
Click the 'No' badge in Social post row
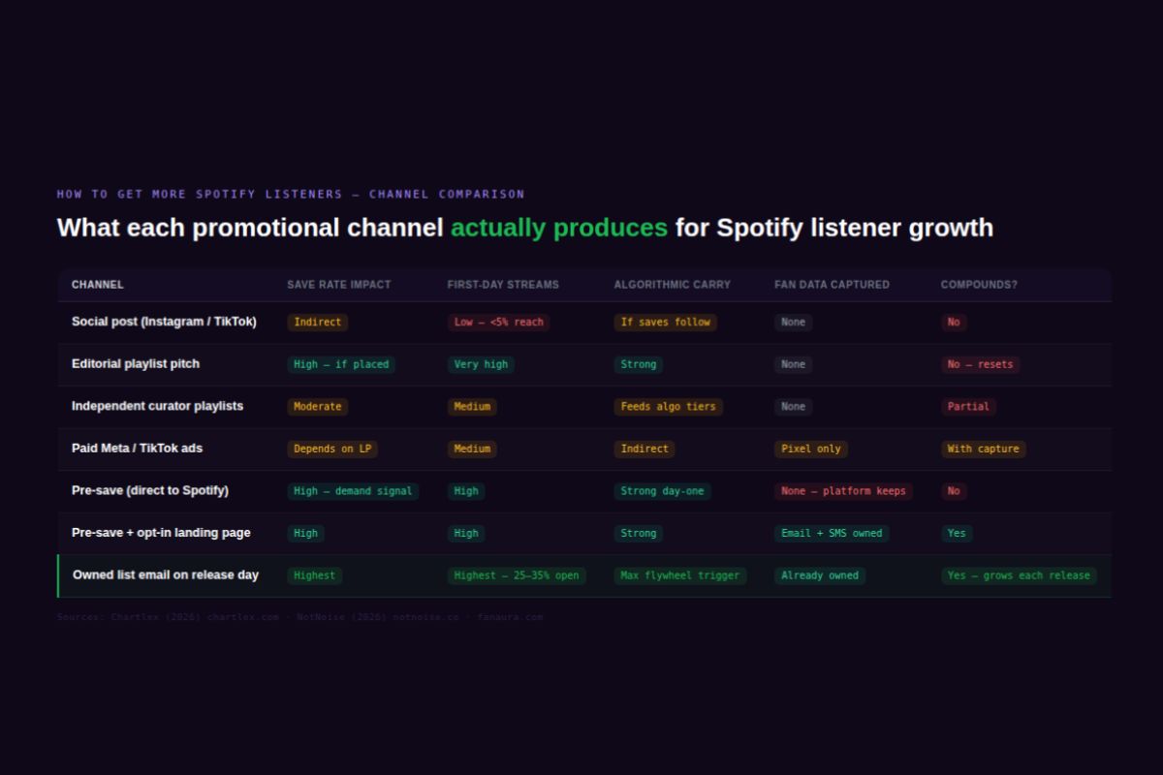point(954,323)
